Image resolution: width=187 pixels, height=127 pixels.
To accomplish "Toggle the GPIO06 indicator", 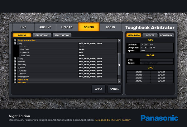I will click(x=162, y=75).
